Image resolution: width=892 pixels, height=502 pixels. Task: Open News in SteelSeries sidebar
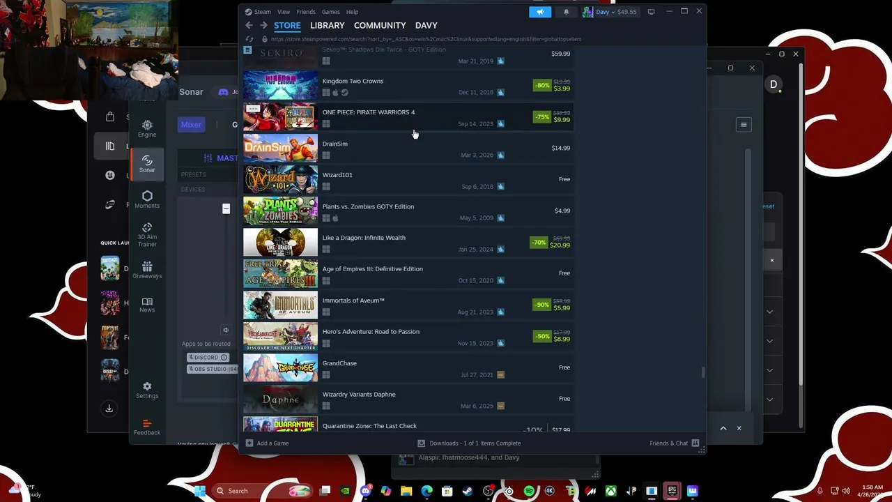147,305
